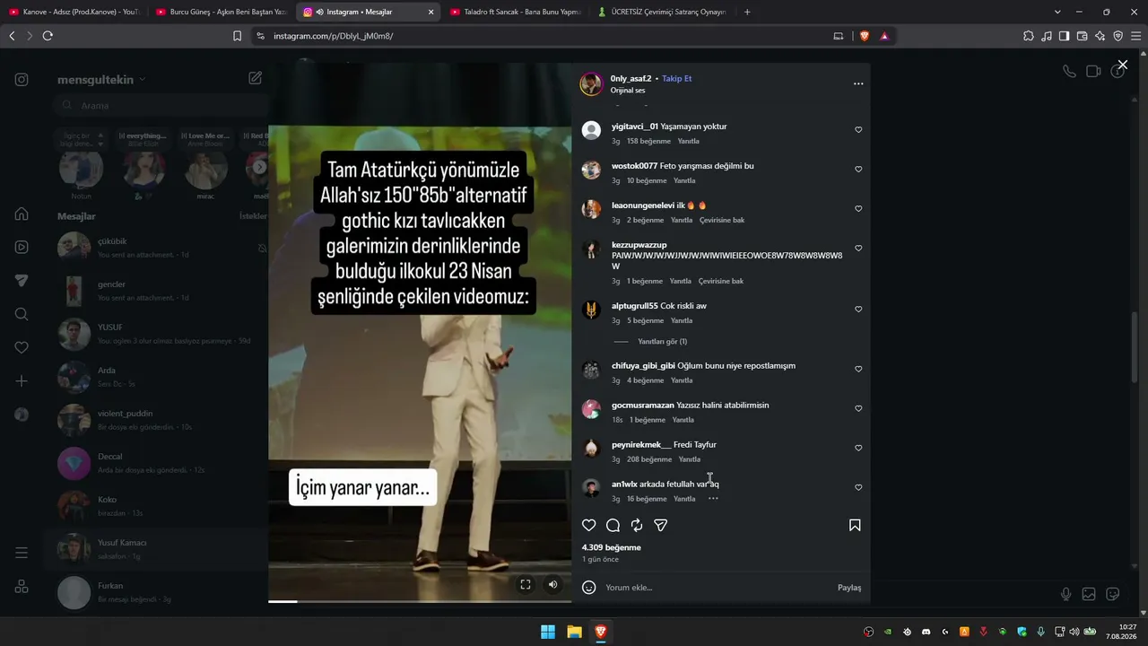Viewport: 1148px width, 646px height.
Task: Go back to the previous page
Action: (x=12, y=36)
